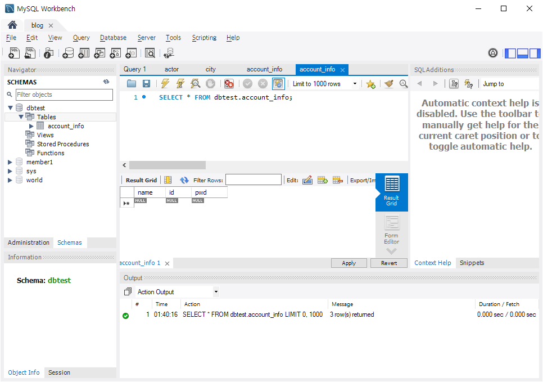The image size is (543, 382).
Task: Collapse the dbtest schema
Action: pyautogui.click(x=10, y=108)
